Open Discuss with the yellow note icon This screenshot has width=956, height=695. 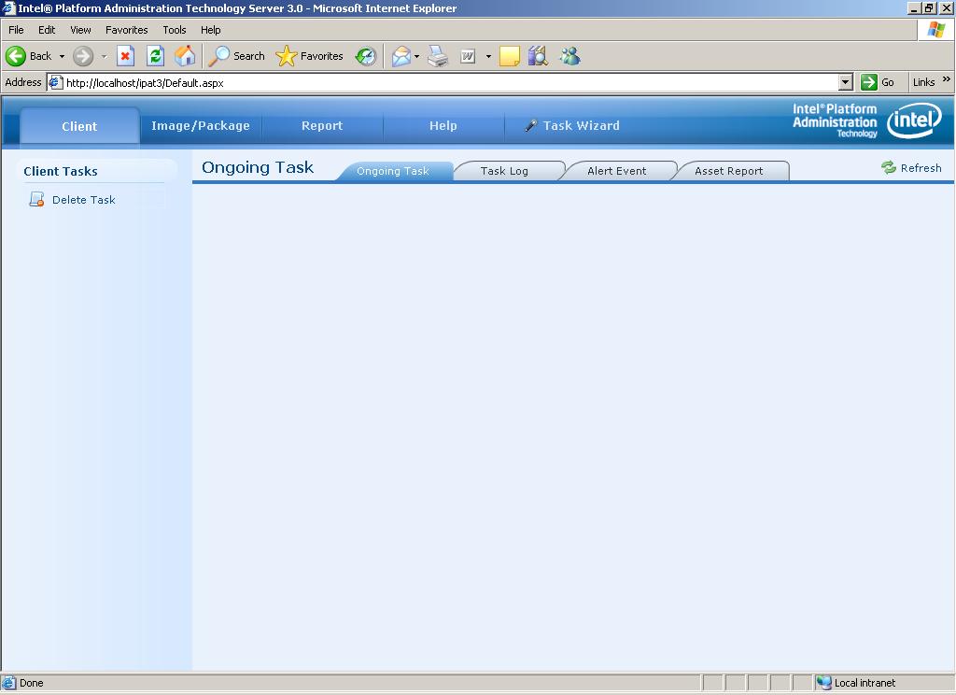[509, 56]
